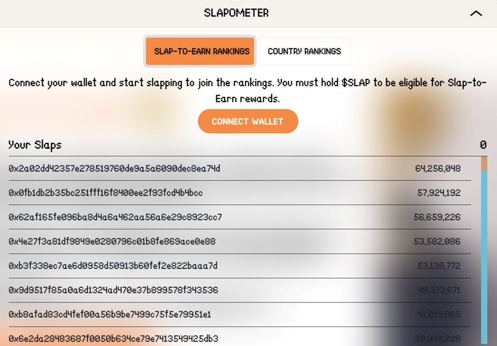This screenshot has width=497, height=346.
Task: Select wallet address starting with 0x0fb1db2b
Action: click(106, 193)
